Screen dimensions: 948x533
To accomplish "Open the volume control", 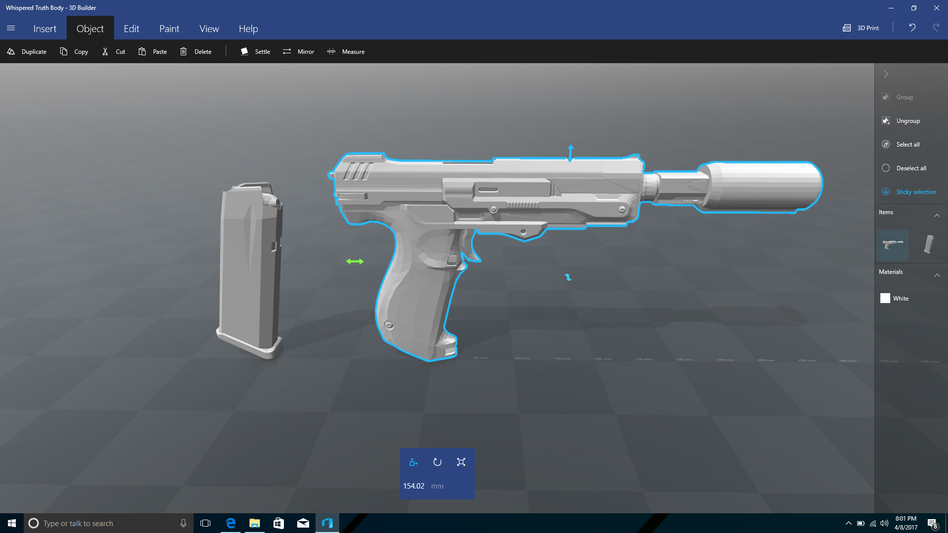I will click(884, 523).
